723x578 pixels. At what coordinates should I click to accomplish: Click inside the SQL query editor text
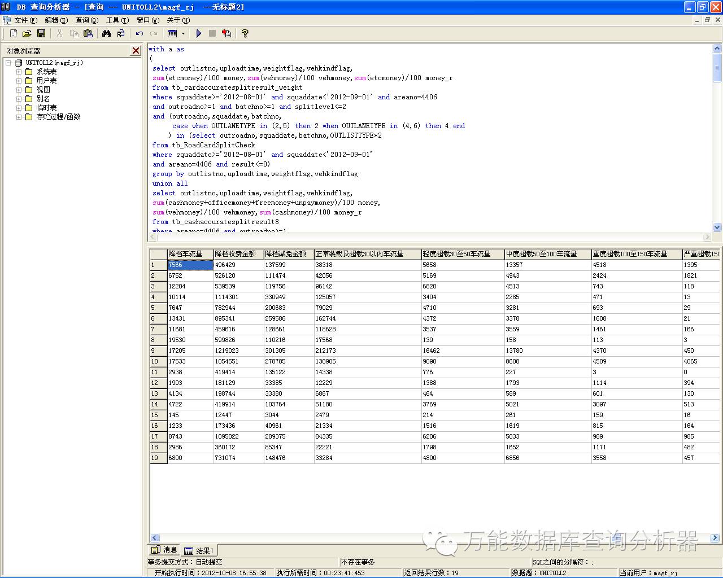(x=429, y=138)
